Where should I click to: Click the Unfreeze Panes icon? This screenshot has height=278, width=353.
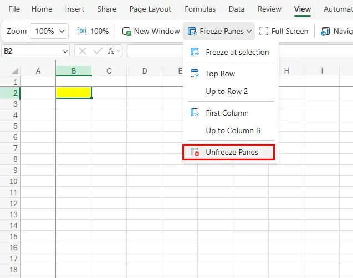(x=195, y=152)
